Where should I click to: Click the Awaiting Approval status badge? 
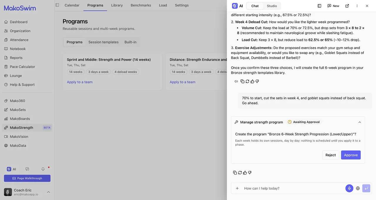[304, 122]
